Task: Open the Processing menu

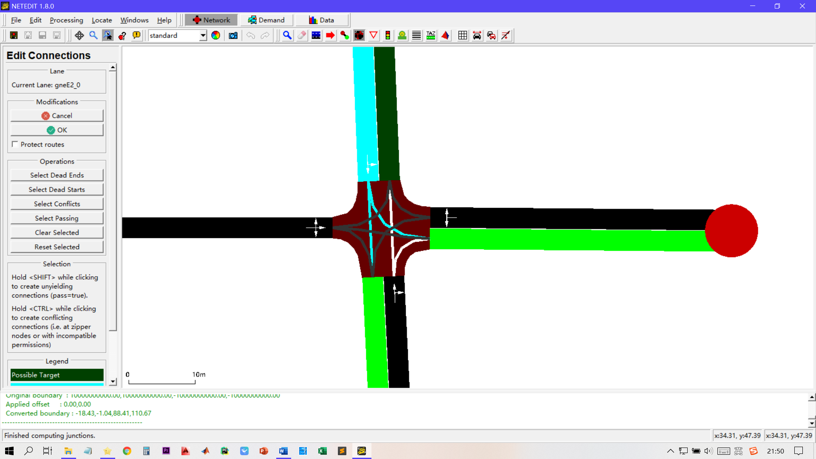Action: click(x=66, y=20)
